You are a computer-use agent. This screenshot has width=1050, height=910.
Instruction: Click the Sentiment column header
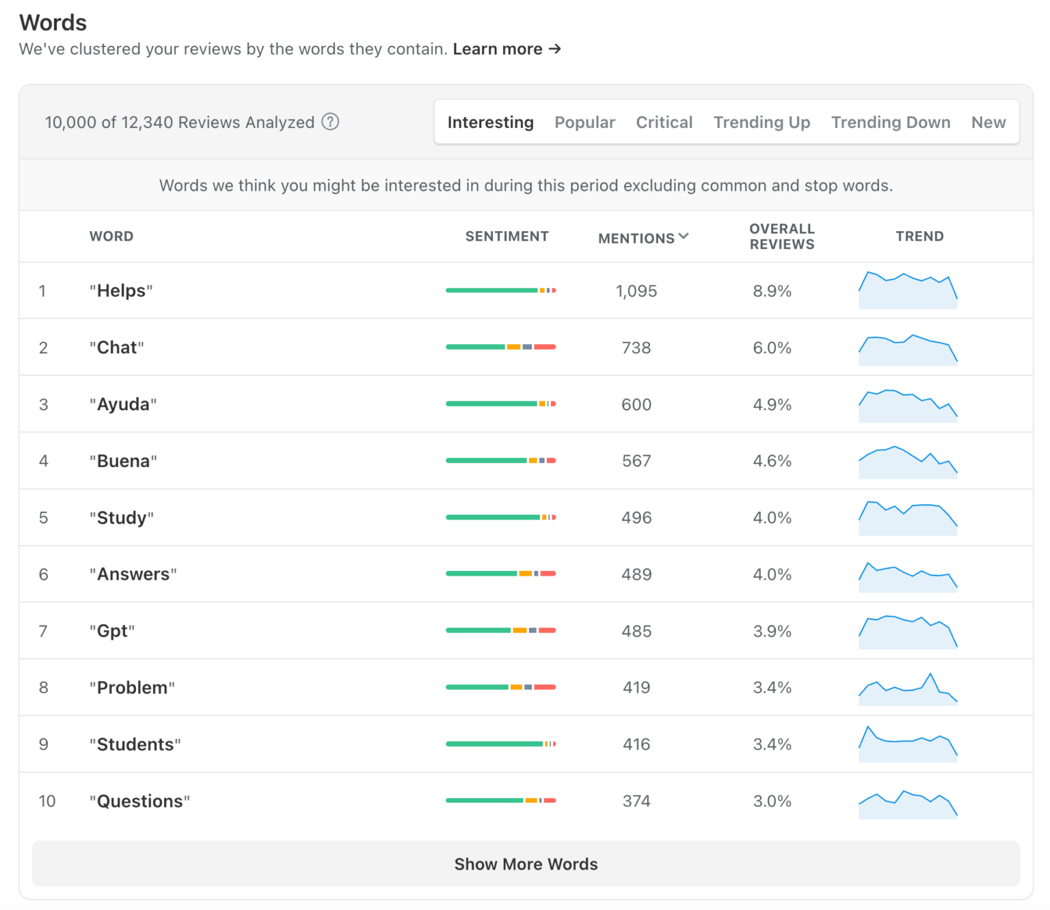507,236
